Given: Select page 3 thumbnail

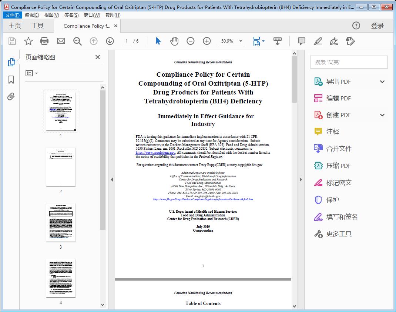Looking at the screenshot, I should coord(61,223).
